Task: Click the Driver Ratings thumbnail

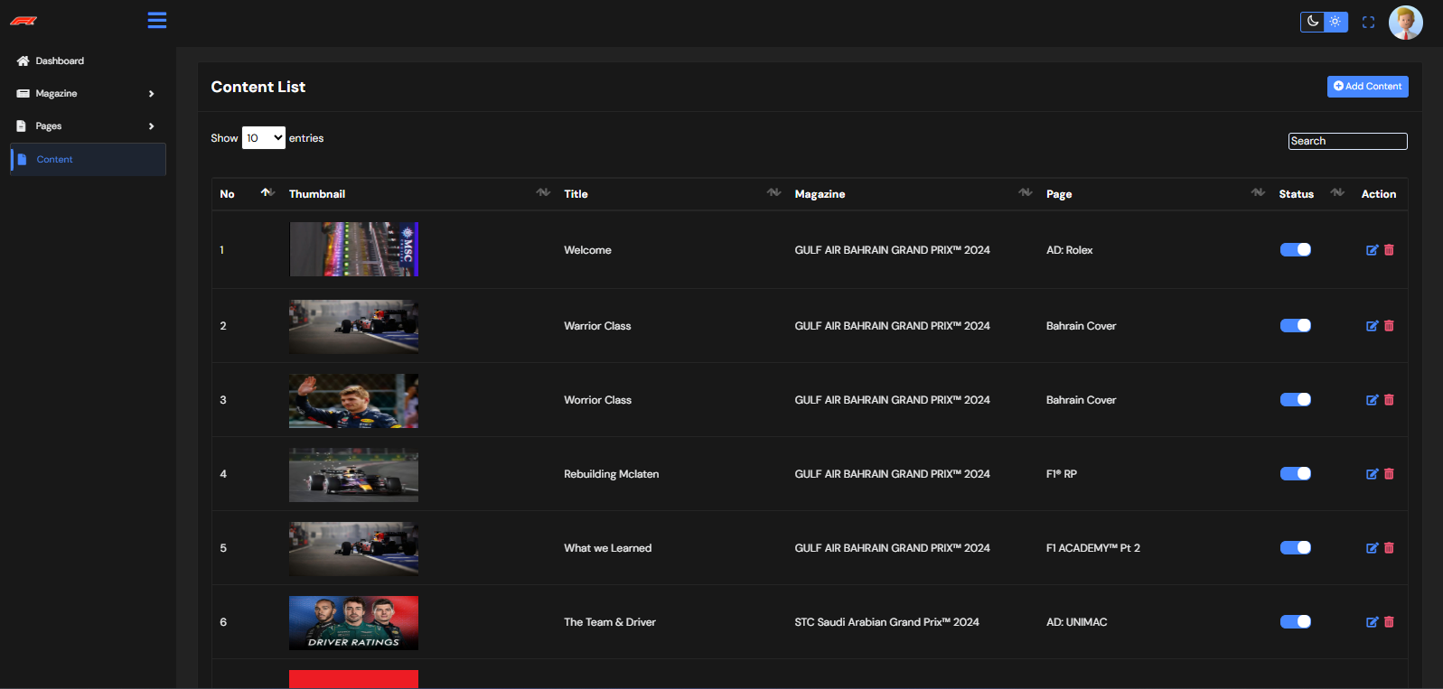Action: click(353, 623)
